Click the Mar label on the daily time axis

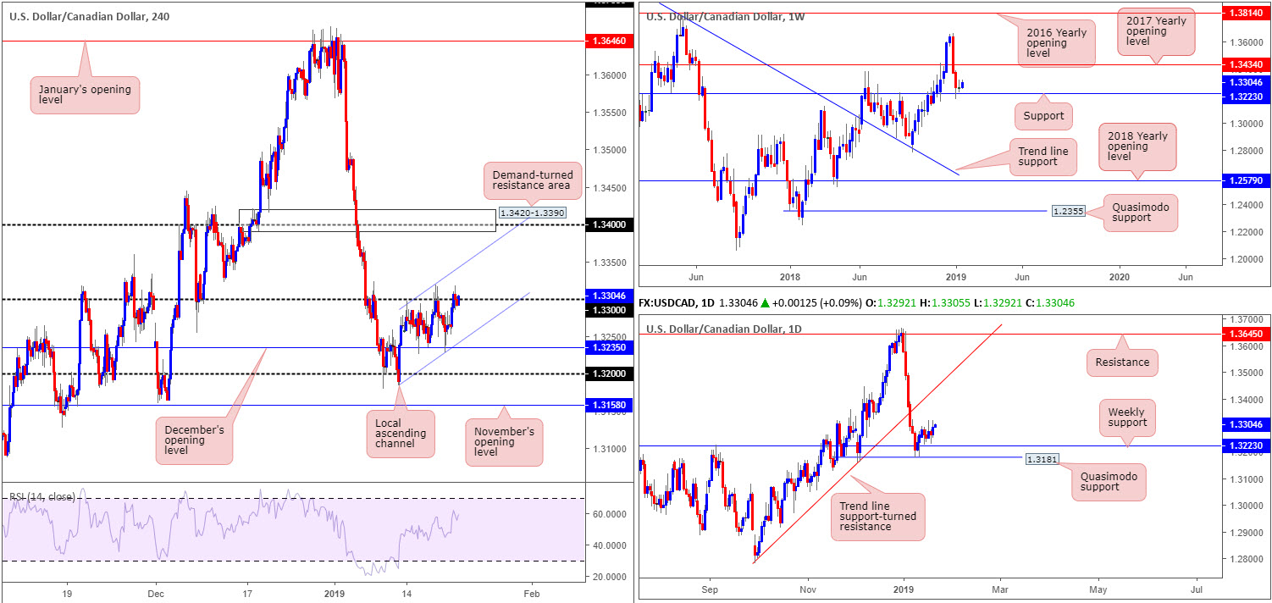pyautogui.click(x=999, y=588)
